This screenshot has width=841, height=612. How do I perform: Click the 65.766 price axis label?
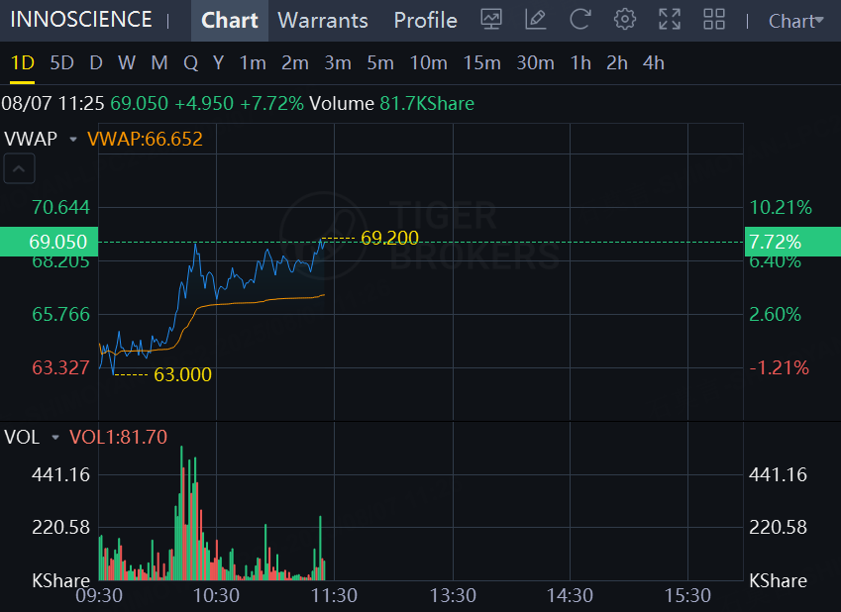60,314
